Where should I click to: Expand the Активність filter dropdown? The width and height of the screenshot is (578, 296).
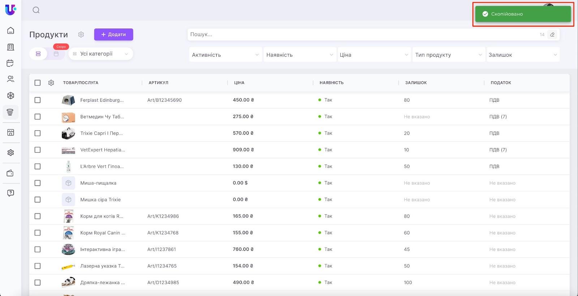click(225, 55)
